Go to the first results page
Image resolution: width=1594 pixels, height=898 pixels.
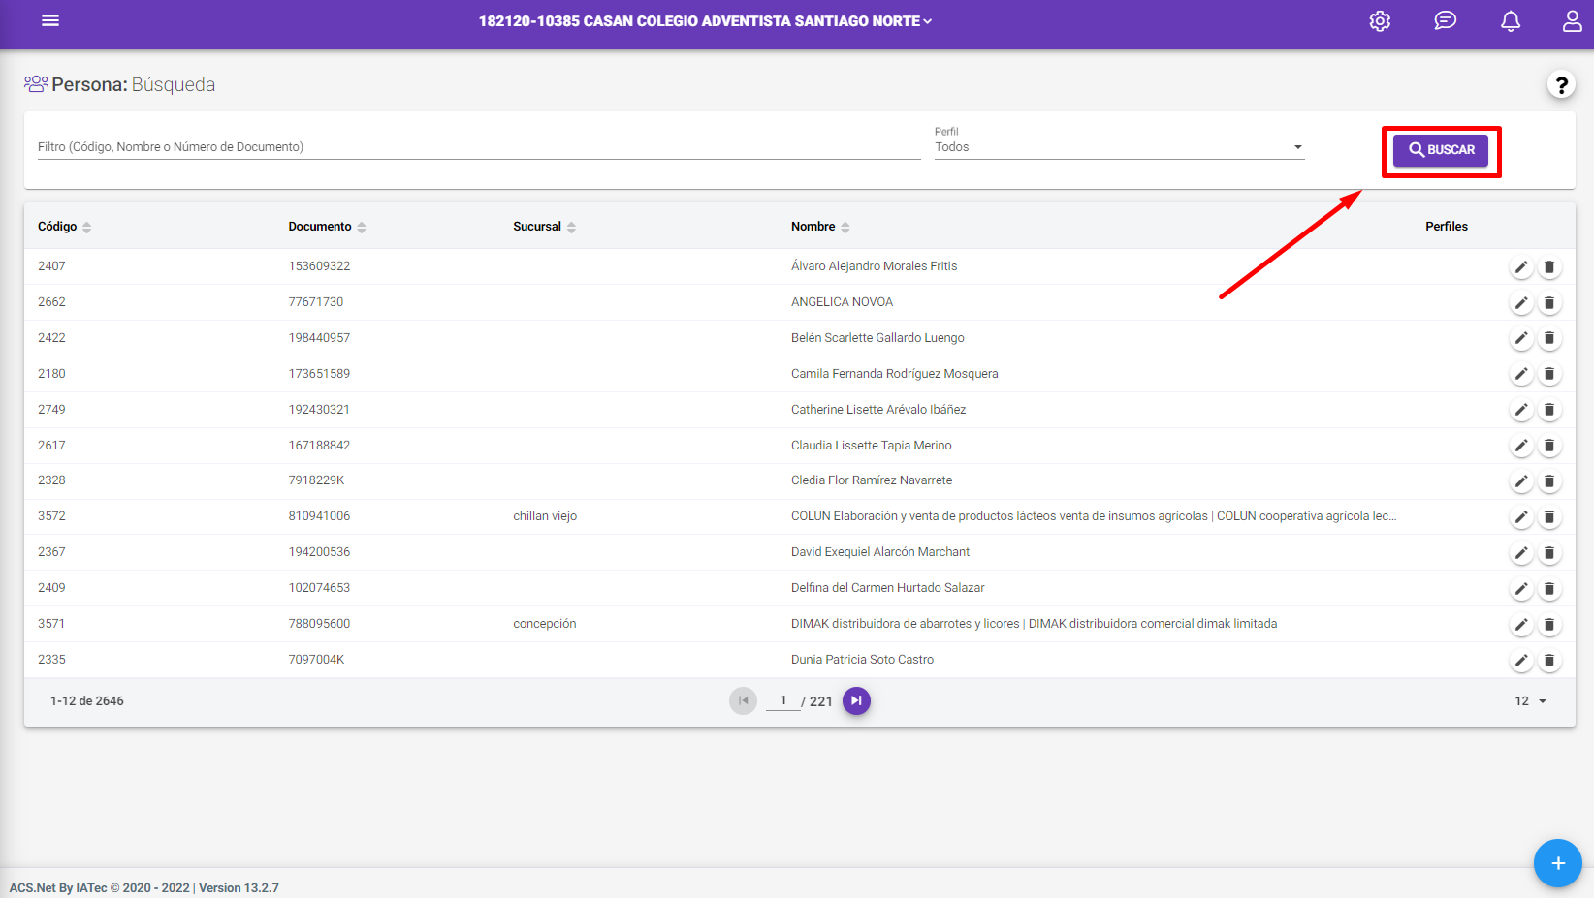pos(743,700)
